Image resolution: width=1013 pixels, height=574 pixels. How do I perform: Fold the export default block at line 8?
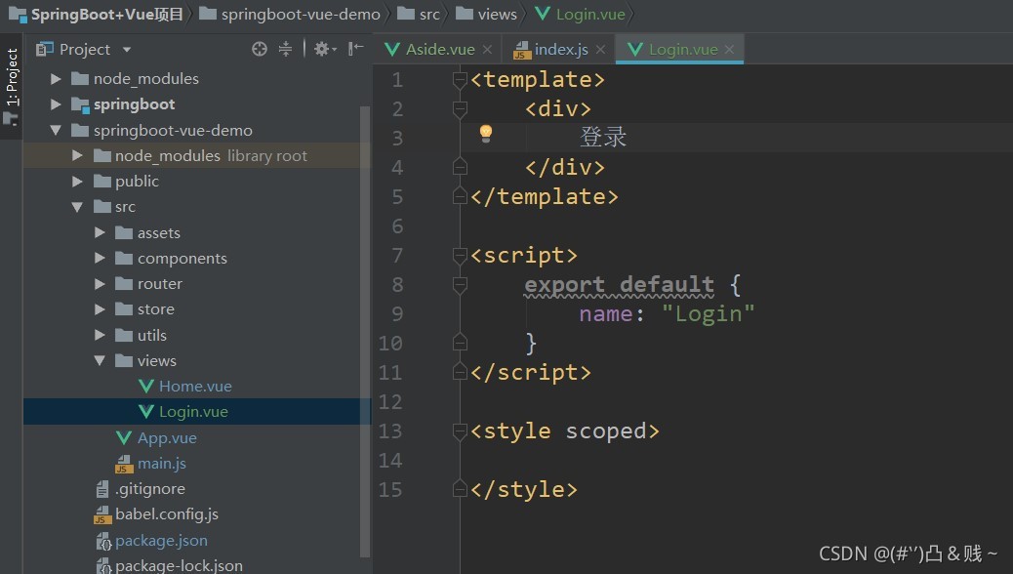[x=460, y=284]
